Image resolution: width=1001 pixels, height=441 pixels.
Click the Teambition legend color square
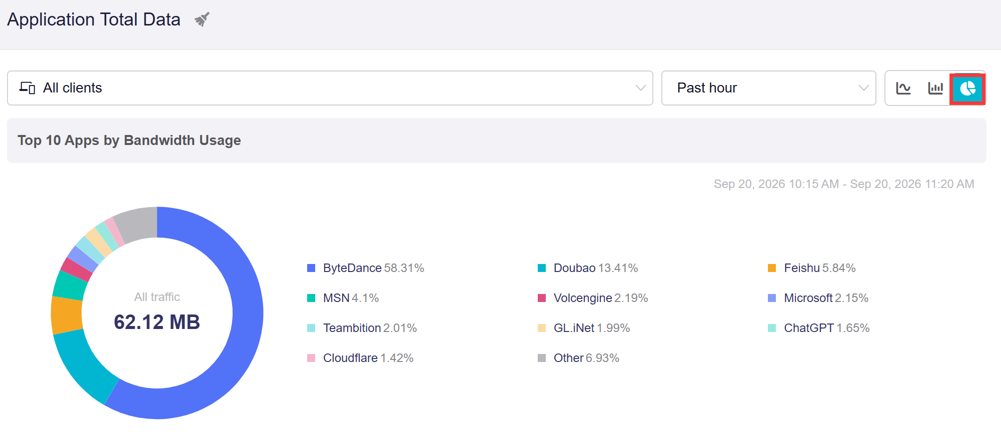pyautogui.click(x=311, y=328)
